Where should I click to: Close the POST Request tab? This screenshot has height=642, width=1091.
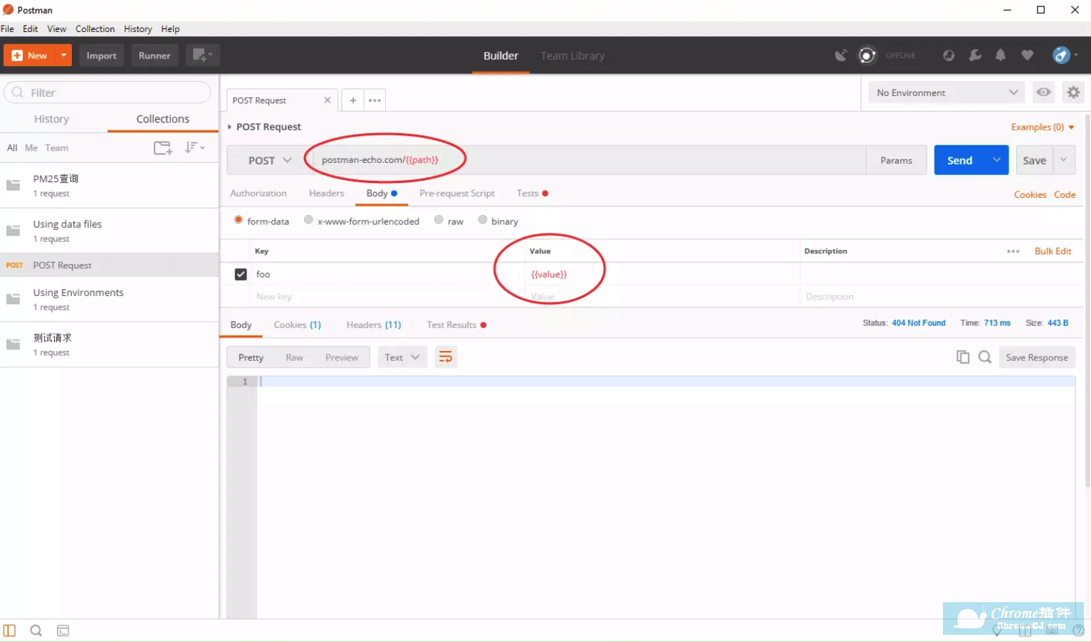(x=328, y=100)
